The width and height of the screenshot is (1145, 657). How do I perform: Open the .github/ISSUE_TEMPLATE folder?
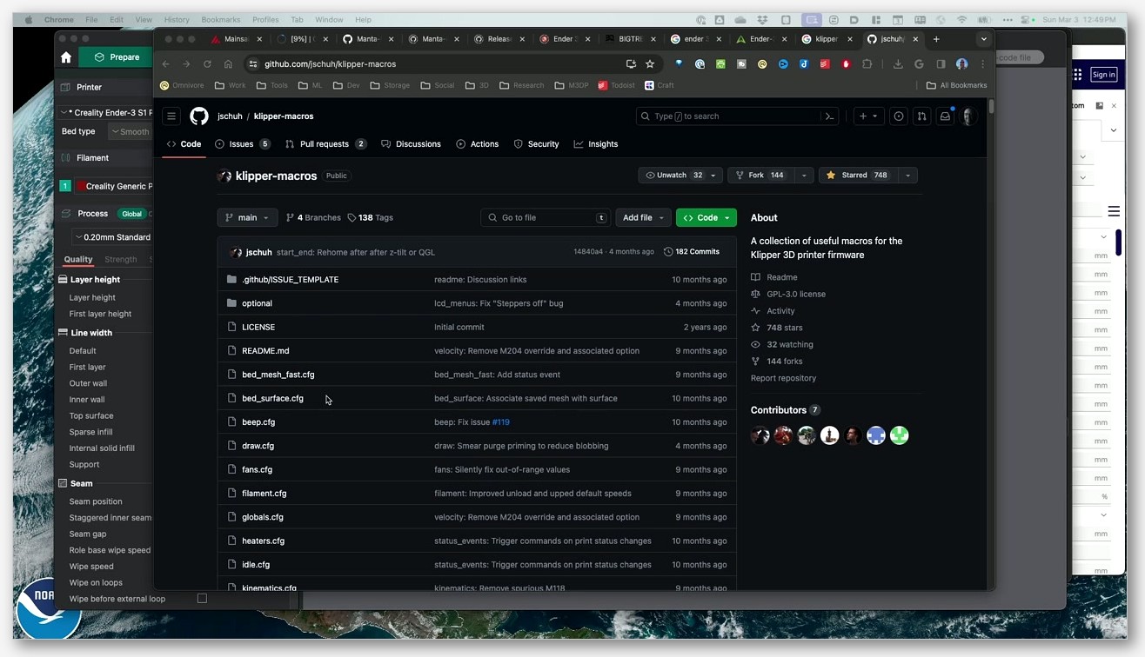point(290,279)
